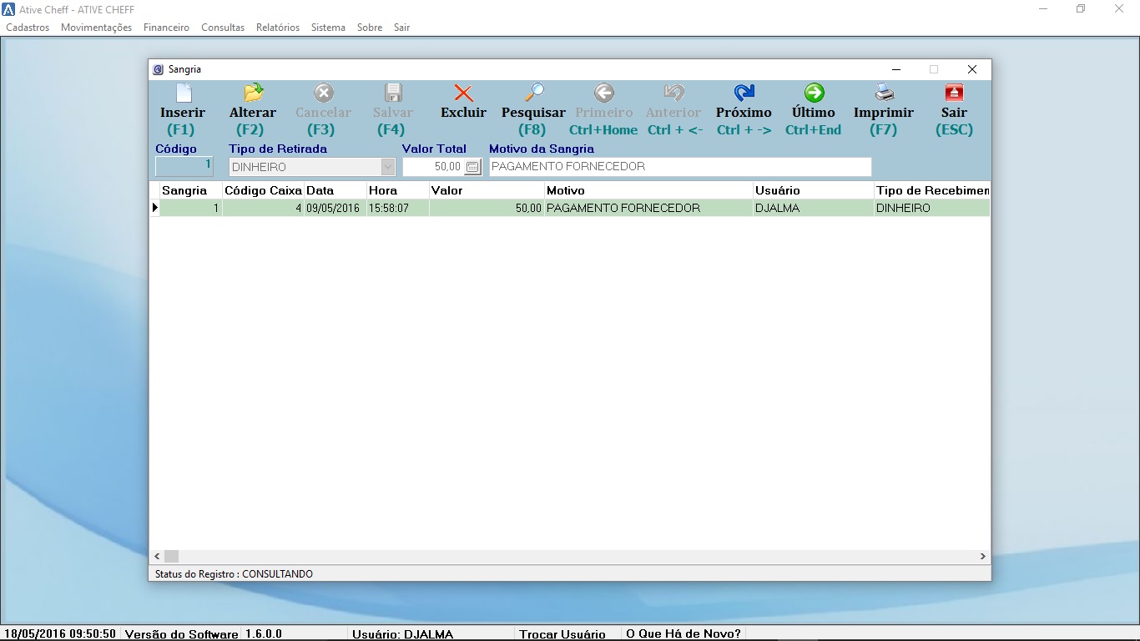The width and height of the screenshot is (1140, 641).
Task: Open the Cadastros menu
Action: pyautogui.click(x=28, y=28)
